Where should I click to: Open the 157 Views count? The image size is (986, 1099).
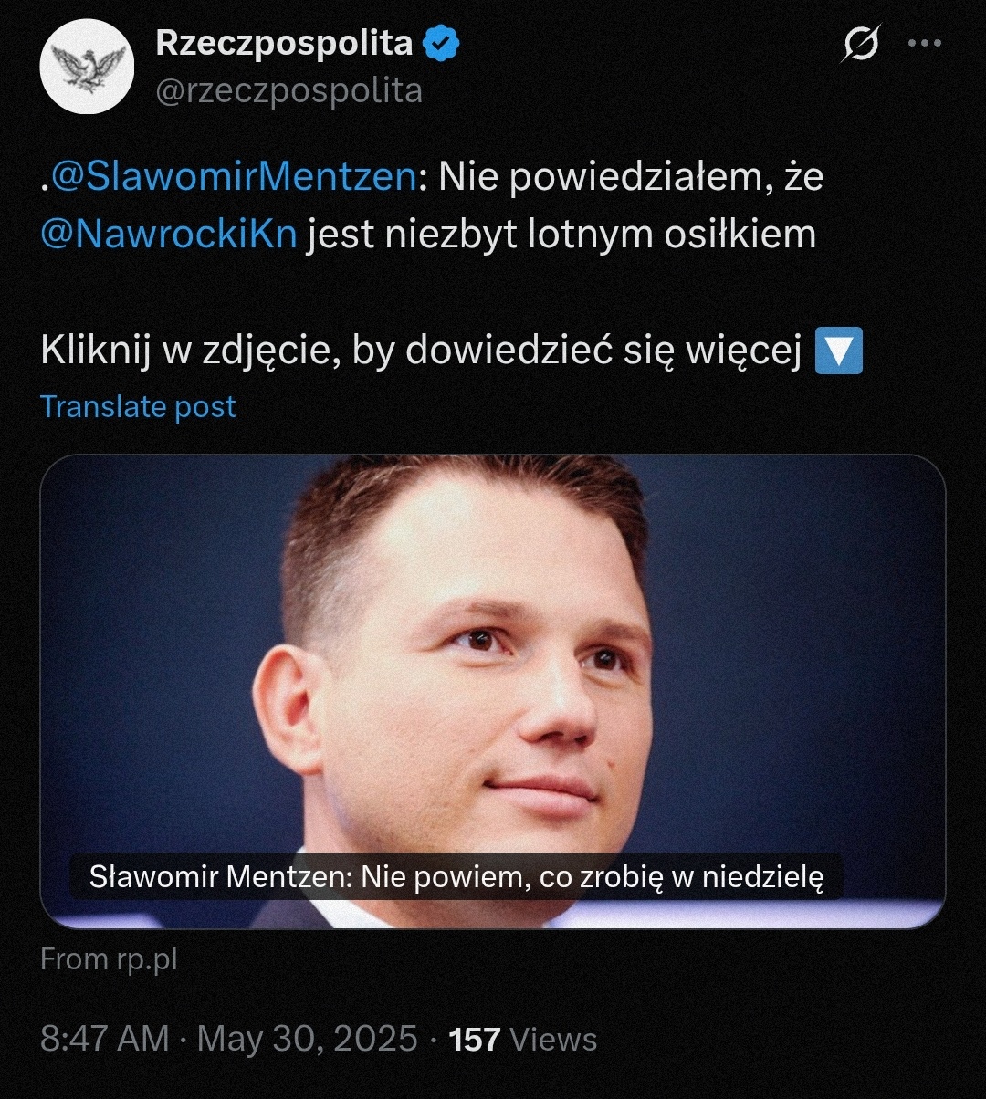pos(523,1039)
